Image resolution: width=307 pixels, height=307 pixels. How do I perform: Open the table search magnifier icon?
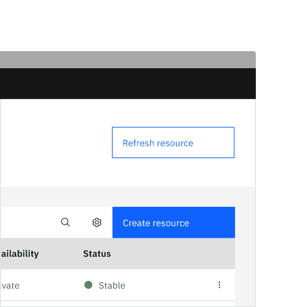66,222
